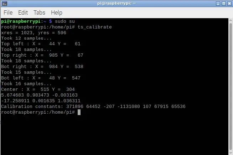Click the scrollbar up arrow

coord(230,21)
